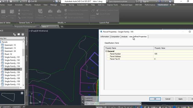Select Single-Family : 107 in tree
The height and width of the screenshot is (108, 193).
tap(12, 75)
